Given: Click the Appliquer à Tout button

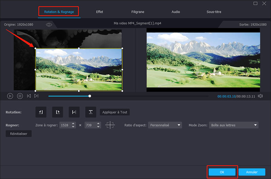Looking at the screenshot, I should 114,112.
